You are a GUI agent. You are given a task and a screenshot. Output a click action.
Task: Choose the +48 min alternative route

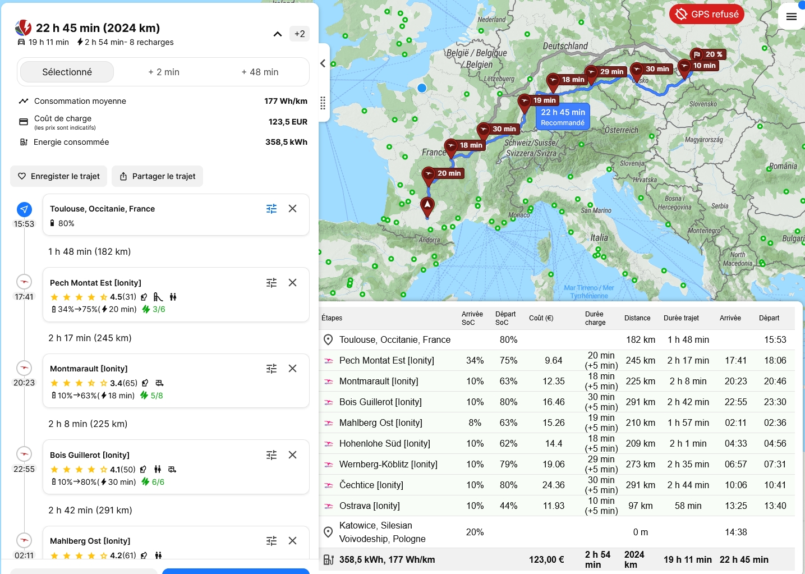(260, 72)
